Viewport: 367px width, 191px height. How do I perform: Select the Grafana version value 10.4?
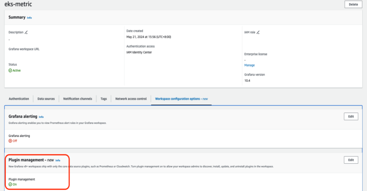[247, 80]
